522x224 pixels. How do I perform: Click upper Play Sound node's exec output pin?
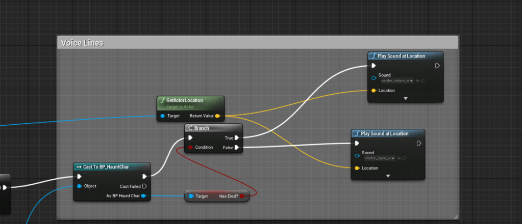point(437,66)
